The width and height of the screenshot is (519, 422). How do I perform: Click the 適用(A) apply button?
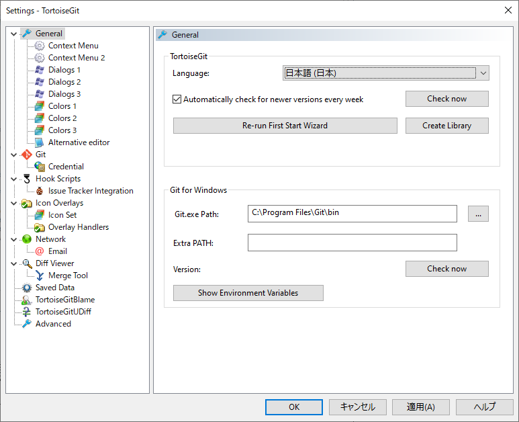(421, 407)
